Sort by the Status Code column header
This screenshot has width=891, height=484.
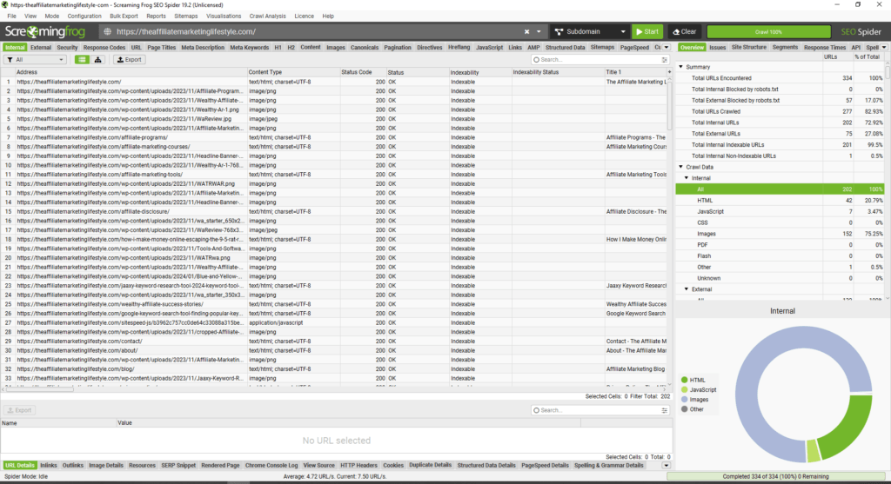click(x=362, y=72)
